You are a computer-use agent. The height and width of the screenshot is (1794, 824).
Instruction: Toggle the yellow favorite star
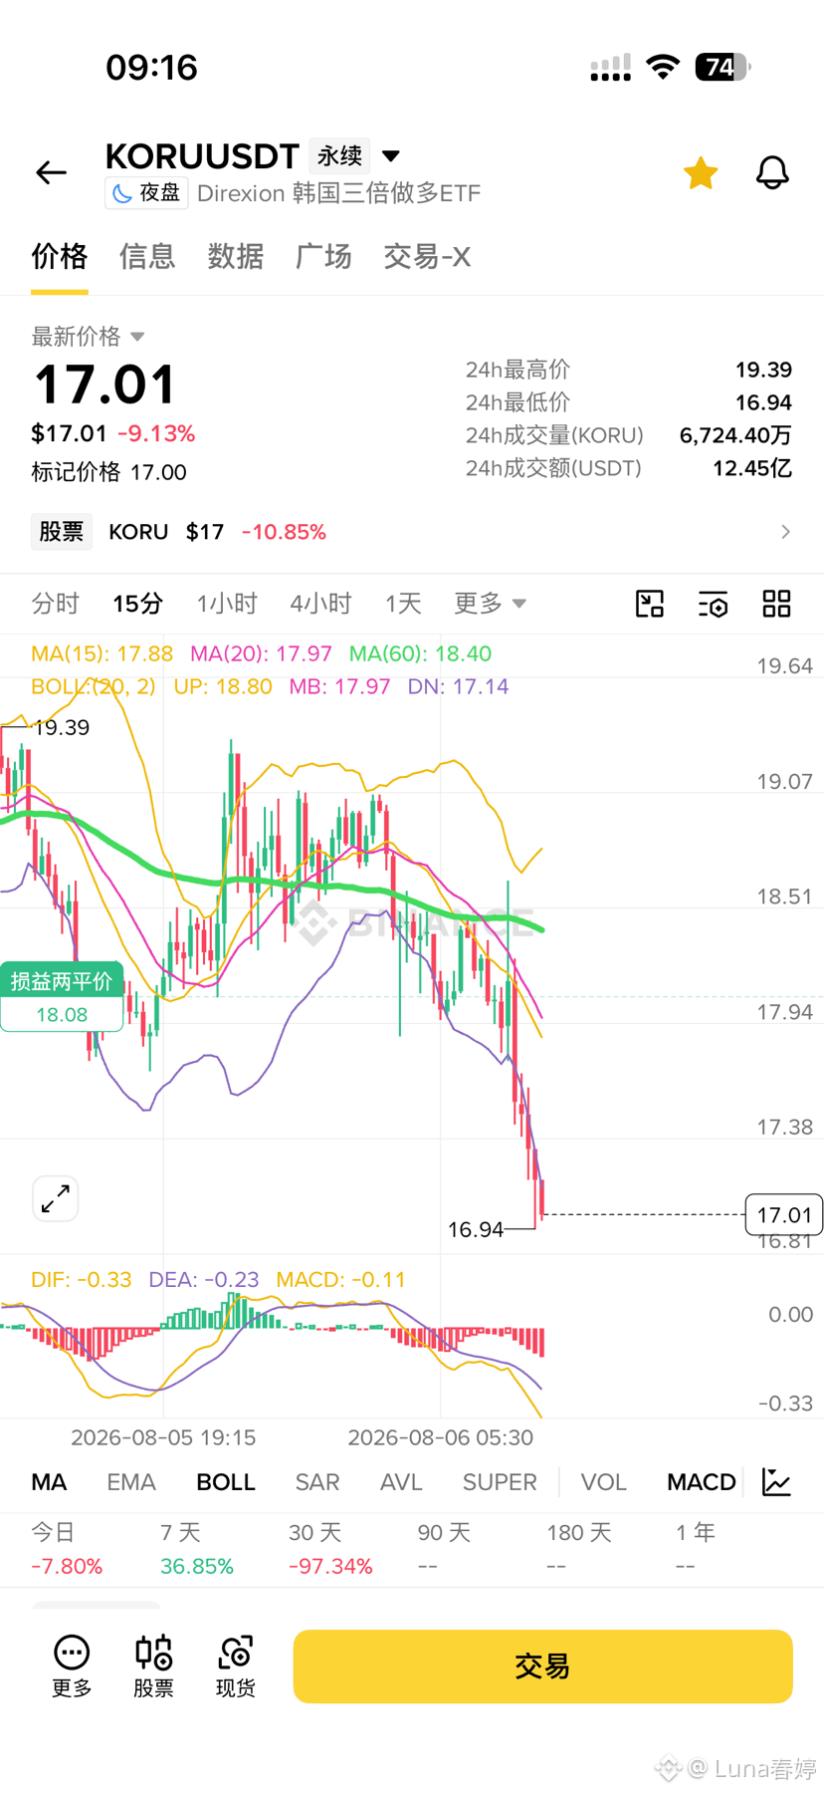(x=701, y=172)
